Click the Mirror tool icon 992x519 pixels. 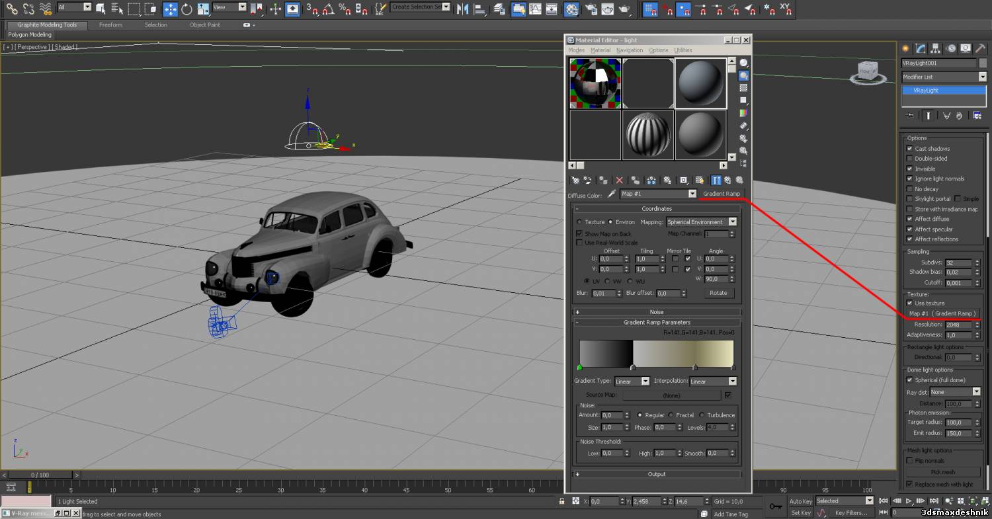pos(463,9)
